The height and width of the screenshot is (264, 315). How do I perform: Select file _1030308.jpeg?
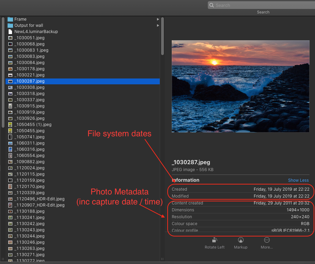(30, 87)
